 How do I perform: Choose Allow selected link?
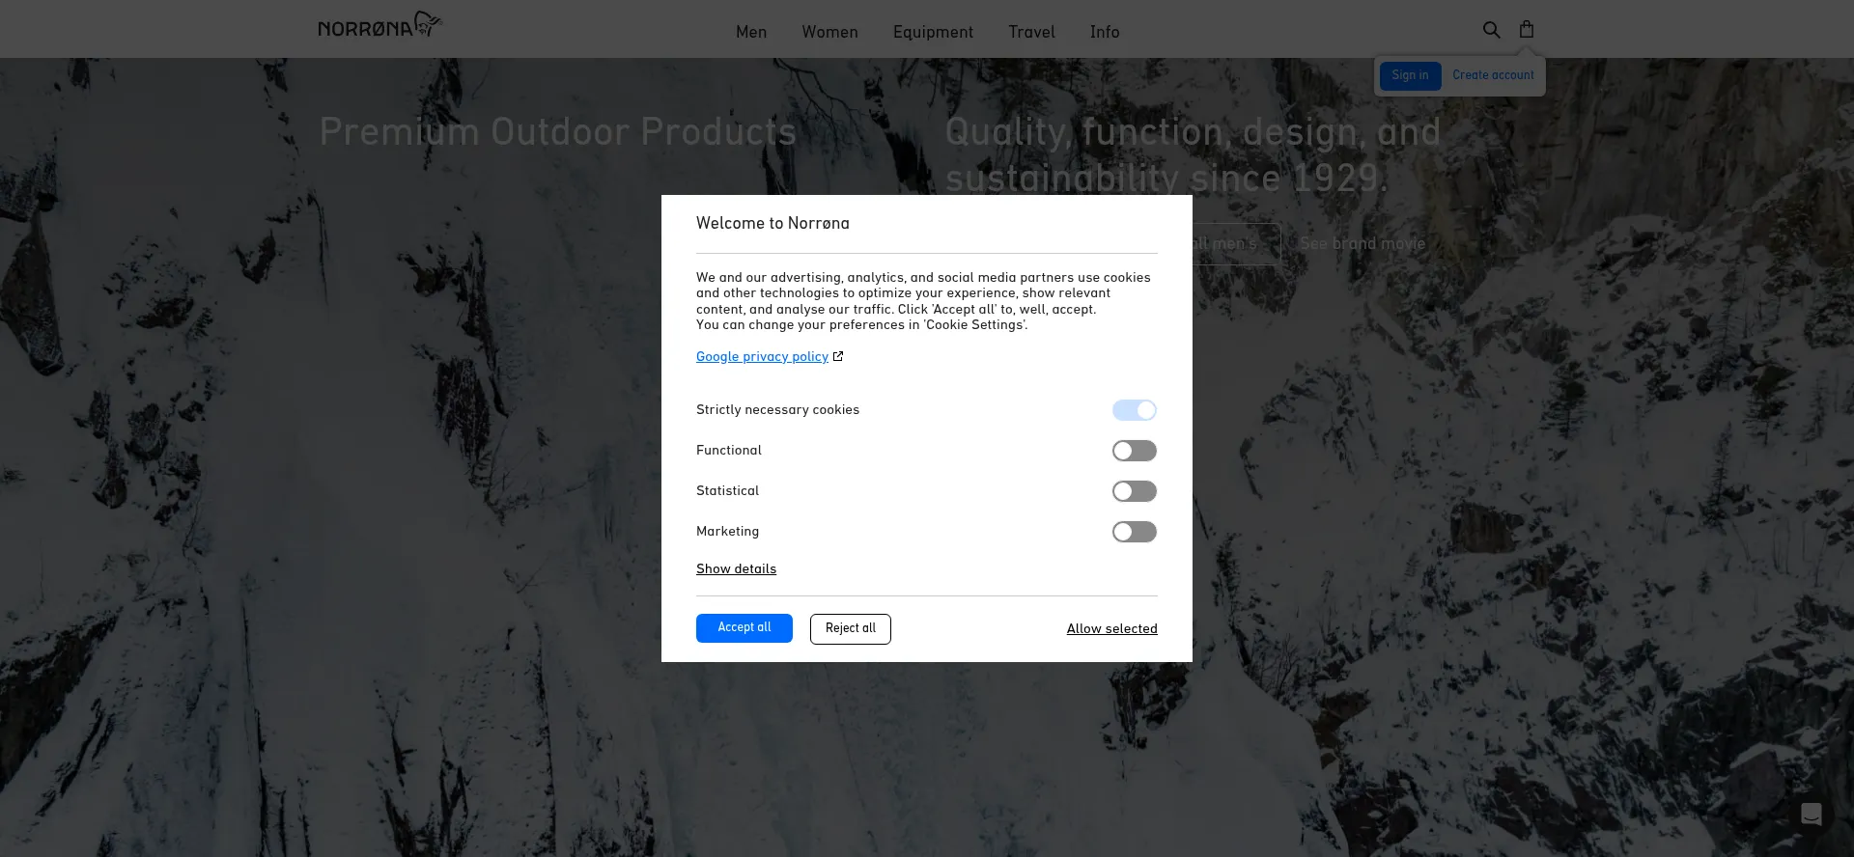1112,629
